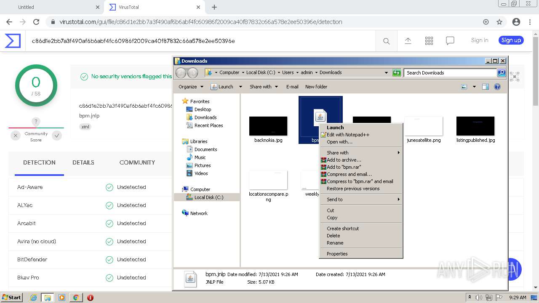Show hidden system tray icons
Viewport: 539px width, 303px height.
click(x=470, y=298)
